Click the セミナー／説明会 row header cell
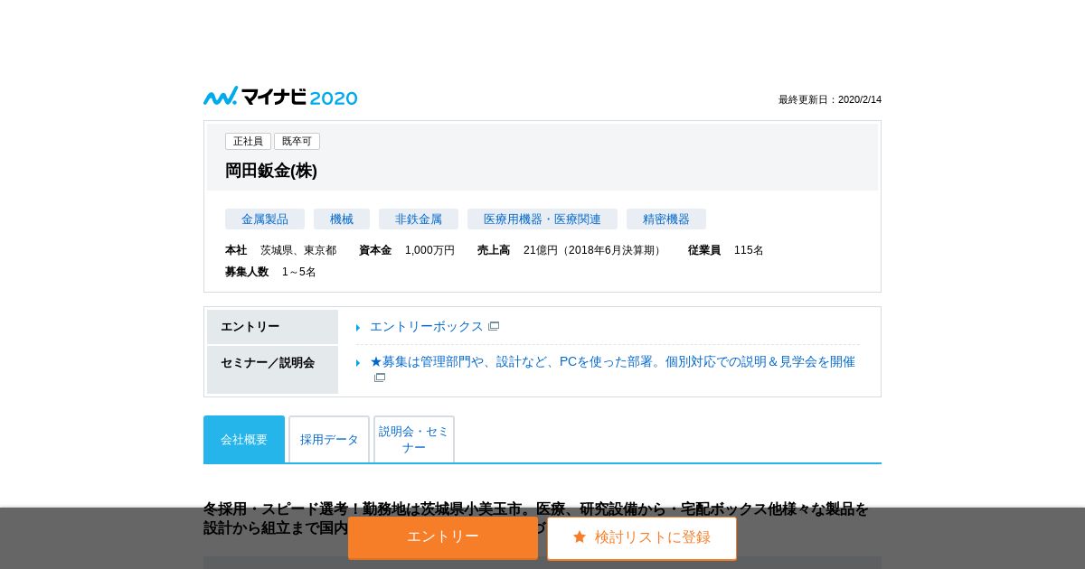The image size is (1085, 569). point(272,369)
